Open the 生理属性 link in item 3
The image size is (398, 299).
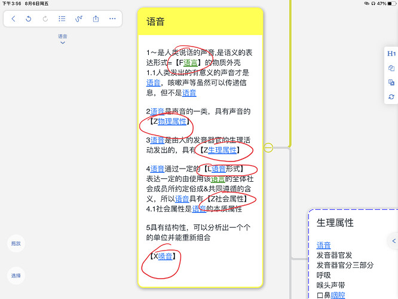pyautogui.click(x=222, y=150)
